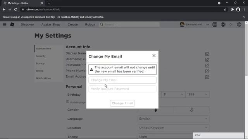
Task: Close the My Settings - Roblox tab
Action: pyautogui.click(x=42, y=3)
